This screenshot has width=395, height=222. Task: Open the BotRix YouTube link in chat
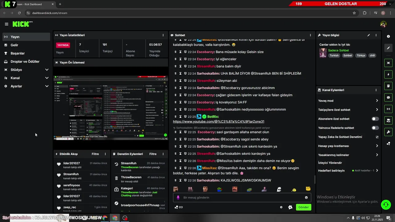(218, 121)
